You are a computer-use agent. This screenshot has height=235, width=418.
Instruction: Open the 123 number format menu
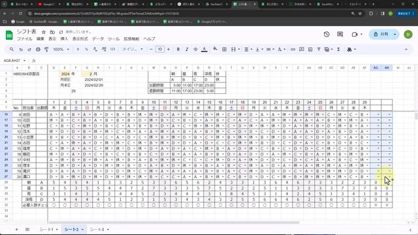[x=112, y=50]
